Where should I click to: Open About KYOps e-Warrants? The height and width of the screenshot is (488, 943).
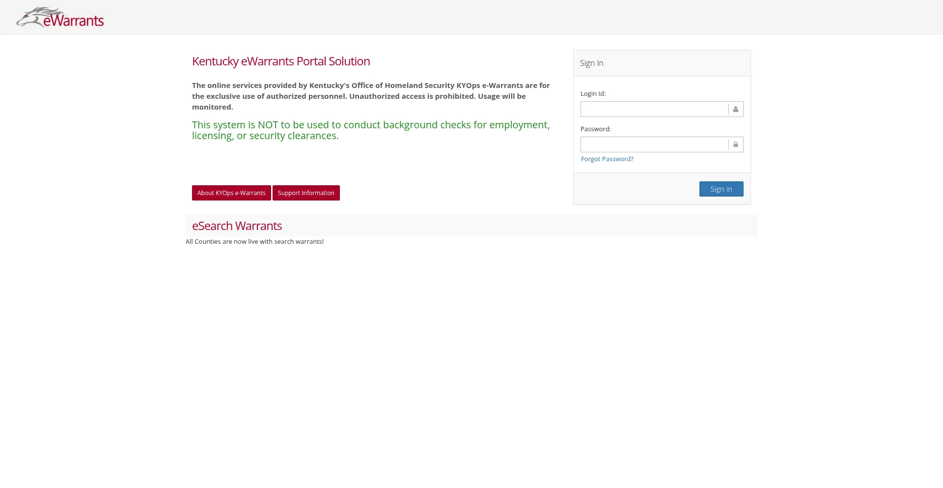(x=231, y=193)
